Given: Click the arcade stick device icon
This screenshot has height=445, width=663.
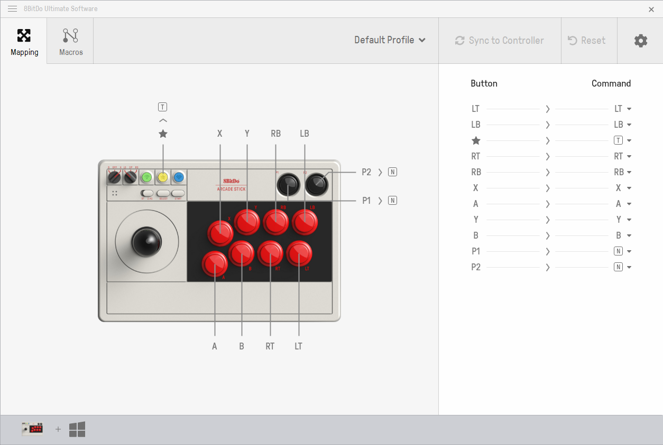Looking at the screenshot, I should pyautogui.click(x=32, y=429).
